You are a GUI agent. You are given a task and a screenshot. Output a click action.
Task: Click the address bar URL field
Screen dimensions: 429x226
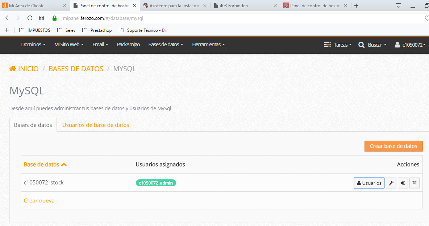pyautogui.click(x=238, y=18)
